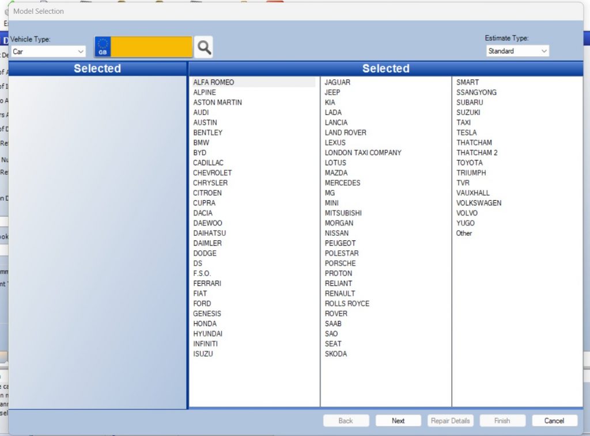
Task: Select JAGUAR make
Action: pos(338,82)
